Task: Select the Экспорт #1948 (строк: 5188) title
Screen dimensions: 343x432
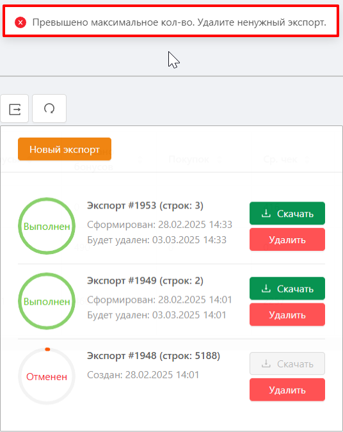Action: click(154, 356)
